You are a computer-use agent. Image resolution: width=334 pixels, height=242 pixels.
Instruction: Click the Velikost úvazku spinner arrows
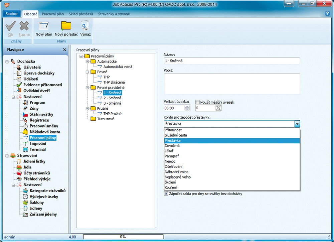187,108
